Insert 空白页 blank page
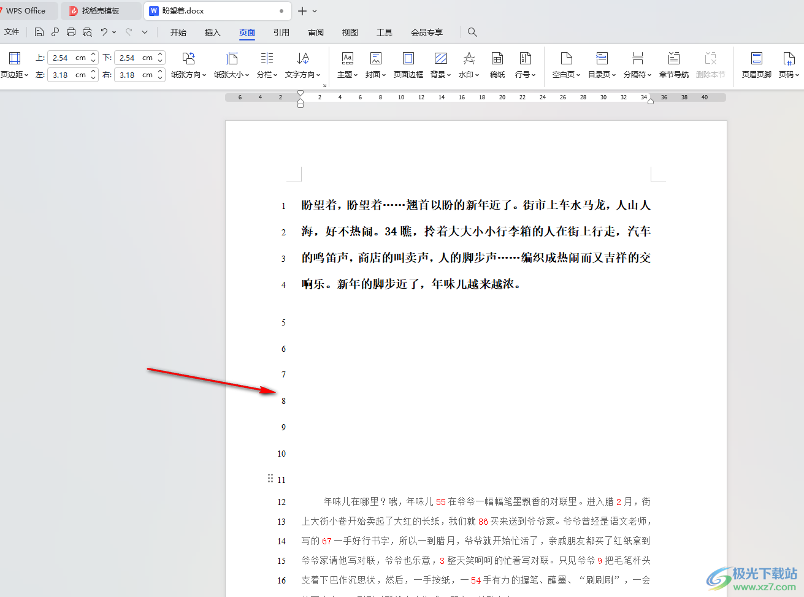The image size is (804, 597). [566, 66]
